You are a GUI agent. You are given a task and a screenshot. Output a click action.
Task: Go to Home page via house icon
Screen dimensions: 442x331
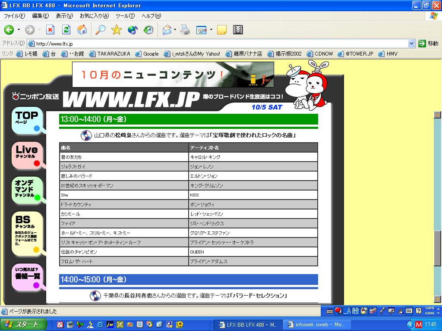point(82,30)
